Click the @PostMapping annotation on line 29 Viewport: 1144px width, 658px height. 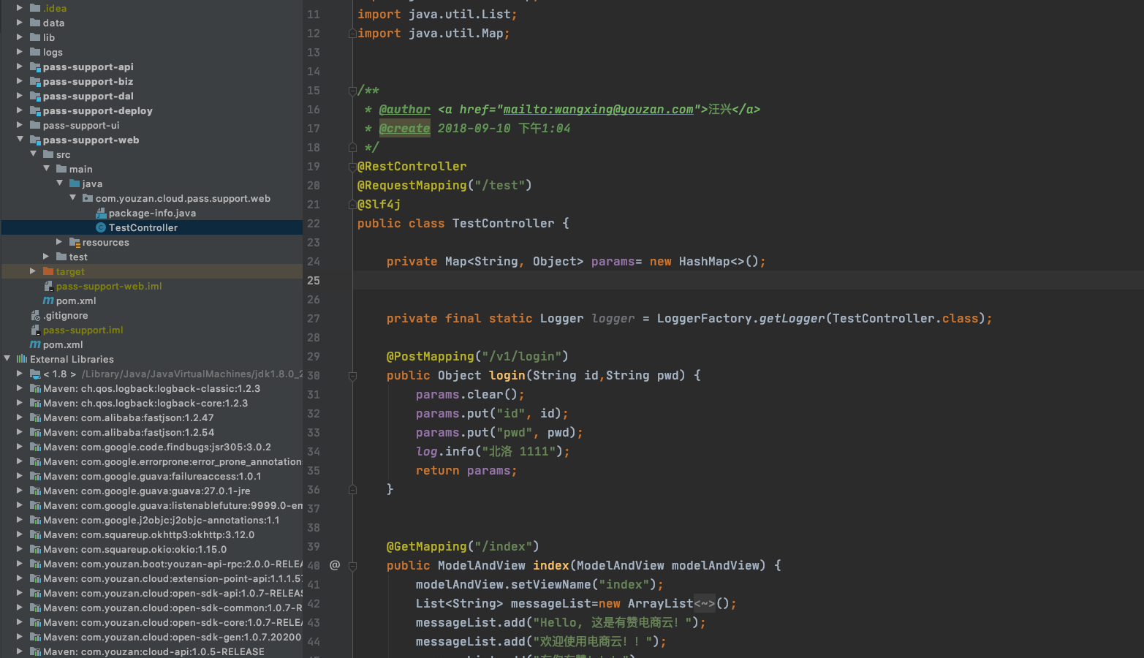click(431, 356)
